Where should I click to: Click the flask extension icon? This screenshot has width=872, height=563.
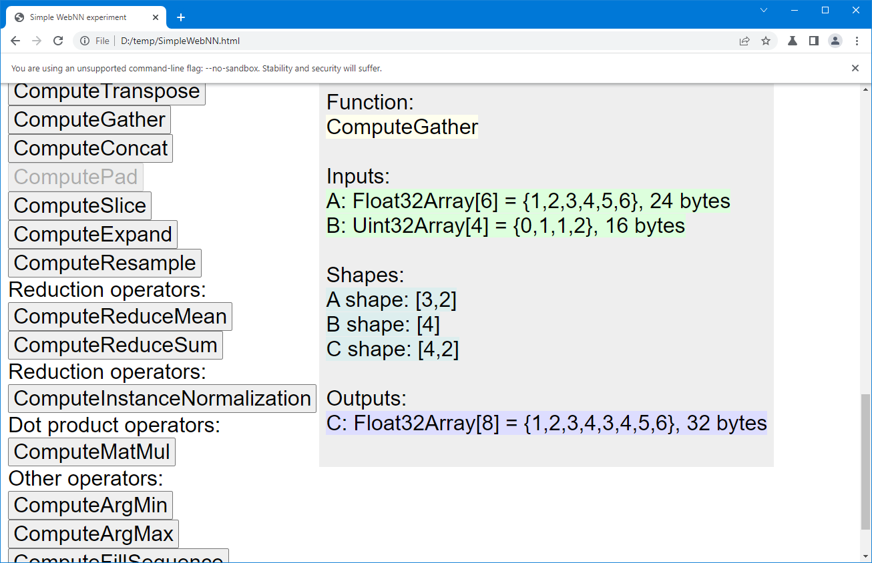pos(792,41)
